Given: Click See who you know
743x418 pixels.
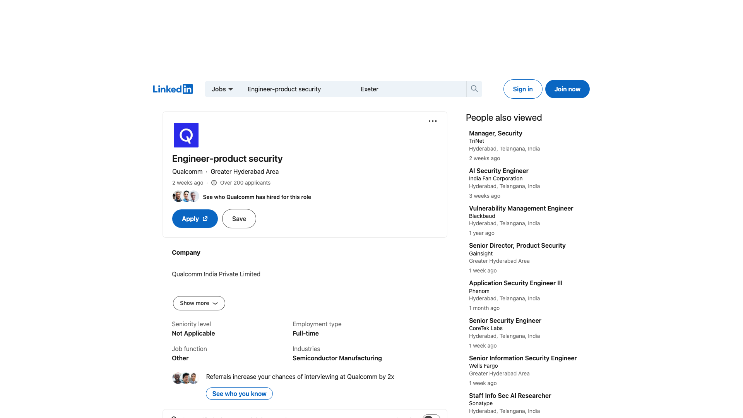Looking at the screenshot, I should (x=239, y=394).
